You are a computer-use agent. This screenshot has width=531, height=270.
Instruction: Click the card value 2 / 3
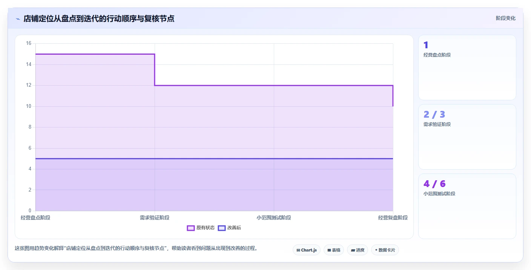pyautogui.click(x=434, y=114)
